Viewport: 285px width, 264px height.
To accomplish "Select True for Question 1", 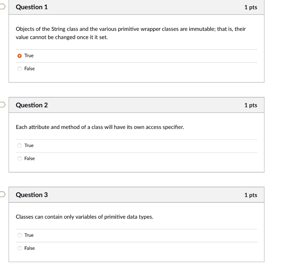I will pos(29,56).
